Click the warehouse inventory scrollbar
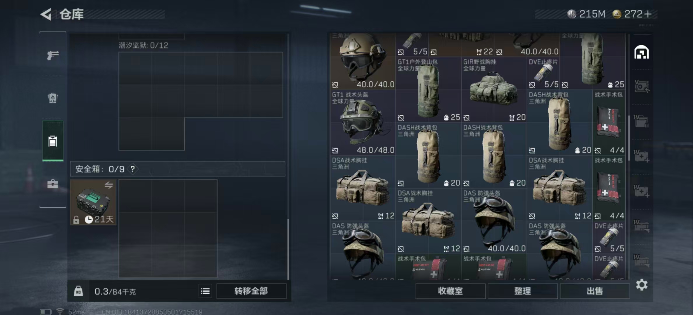This screenshot has width=693, height=315. (x=629, y=137)
